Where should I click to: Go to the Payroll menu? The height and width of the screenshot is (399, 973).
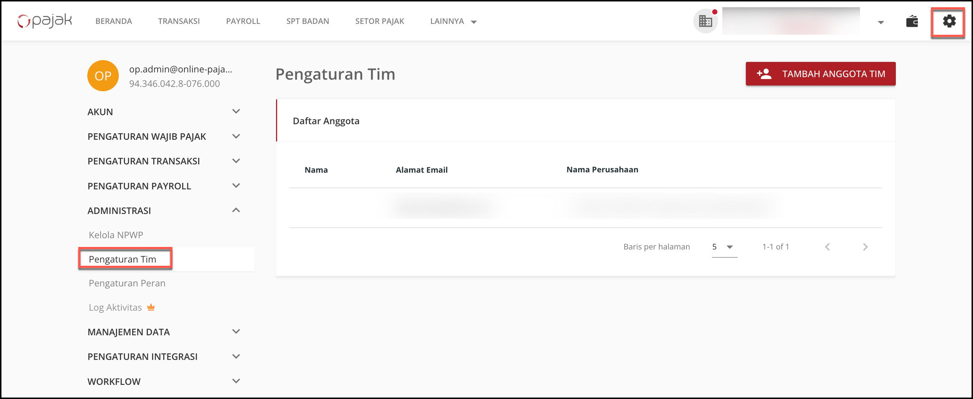[x=243, y=21]
